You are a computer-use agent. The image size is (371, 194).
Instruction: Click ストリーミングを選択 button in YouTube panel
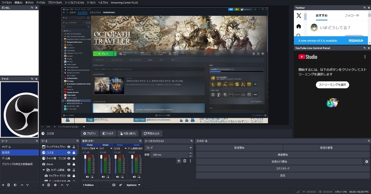click(332, 85)
